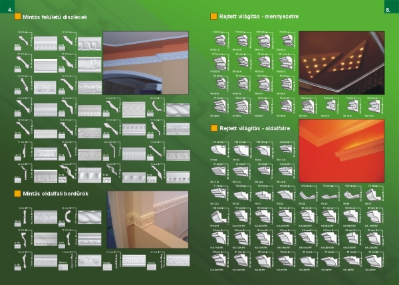This screenshot has height=285, width=399.
Task: Open the photo of wall border on beige corner
Action: click(x=148, y=220)
